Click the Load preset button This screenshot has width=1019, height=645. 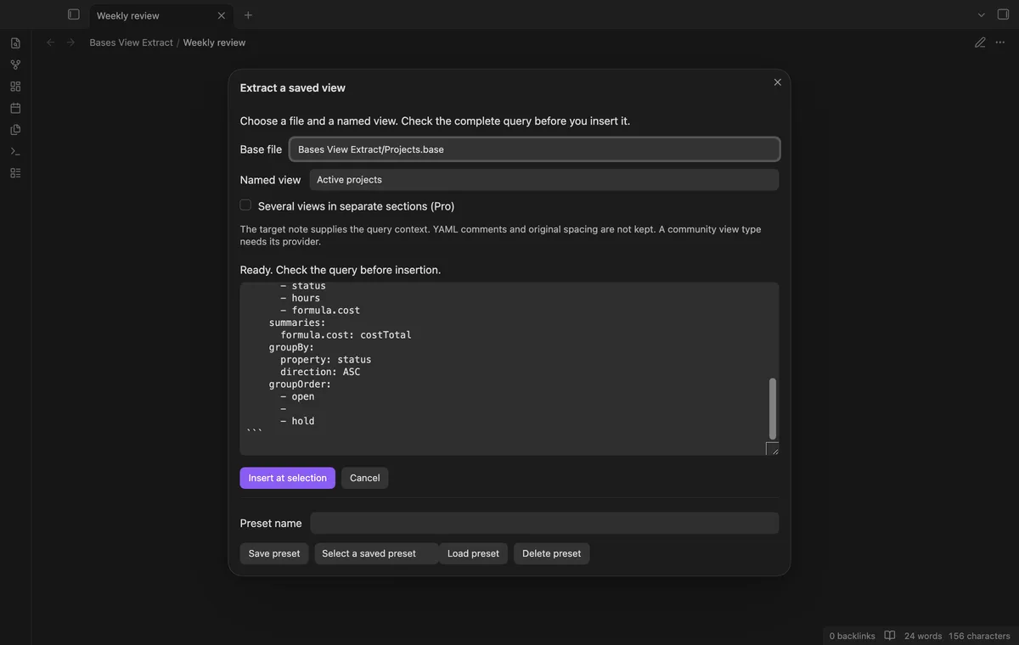[x=473, y=553]
